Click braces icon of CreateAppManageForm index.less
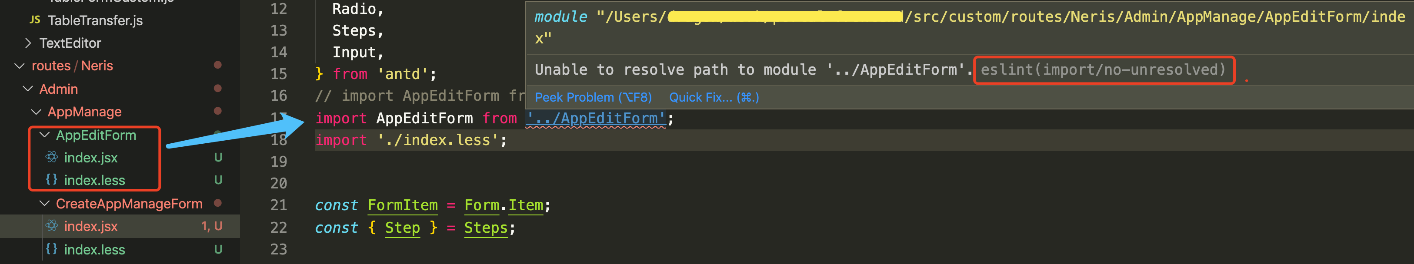 (x=52, y=249)
